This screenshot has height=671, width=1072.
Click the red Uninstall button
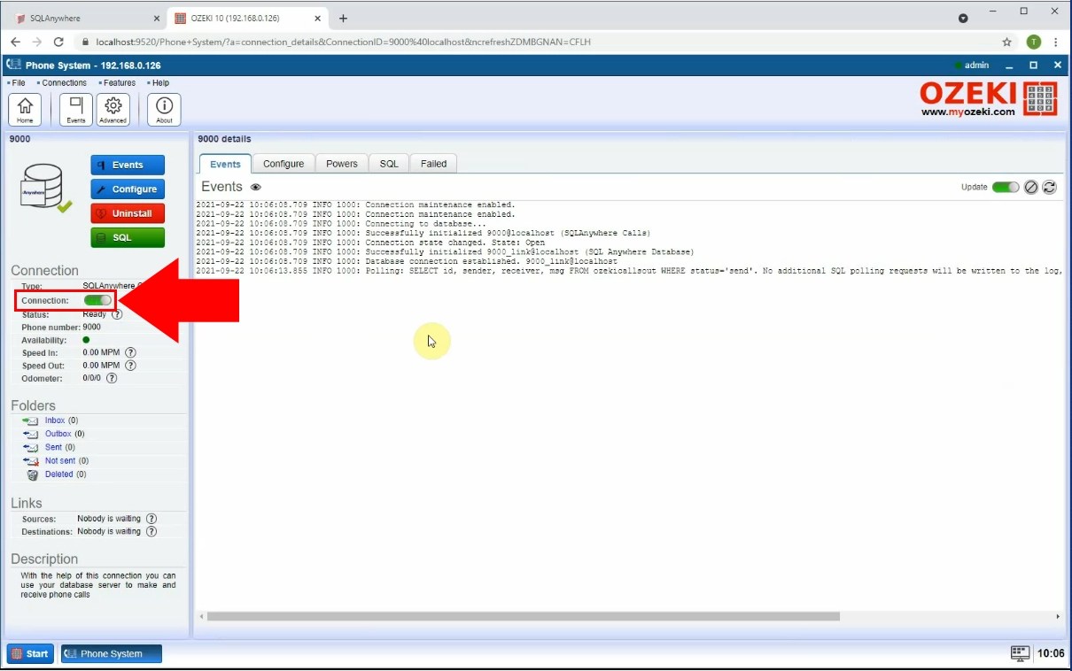128,213
